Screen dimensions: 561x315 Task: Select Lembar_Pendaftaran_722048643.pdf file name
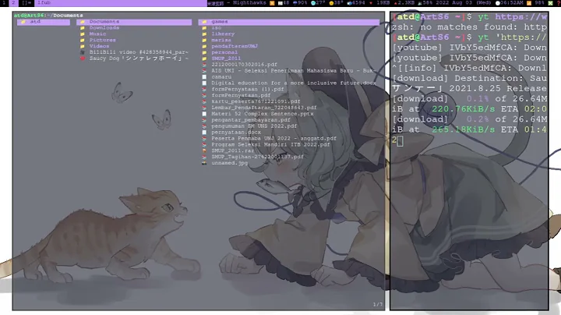point(264,108)
